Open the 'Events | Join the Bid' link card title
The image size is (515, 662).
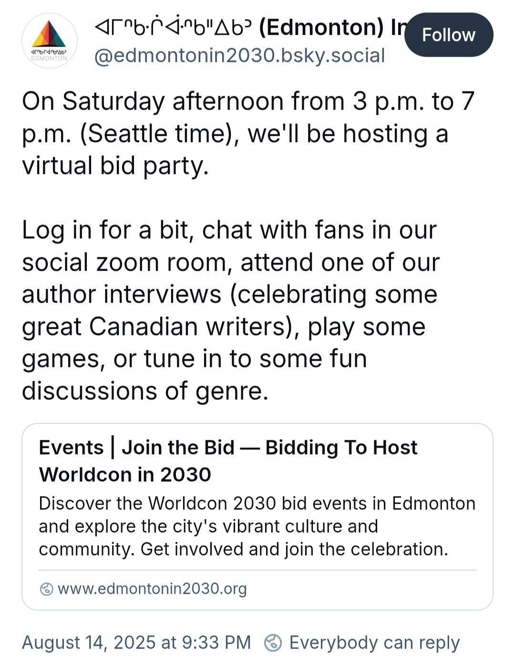pyautogui.click(x=228, y=448)
